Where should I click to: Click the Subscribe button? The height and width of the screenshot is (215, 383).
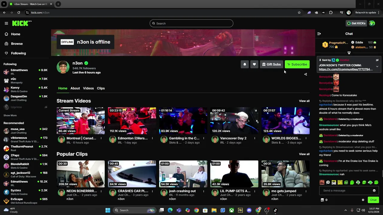pos(297,64)
